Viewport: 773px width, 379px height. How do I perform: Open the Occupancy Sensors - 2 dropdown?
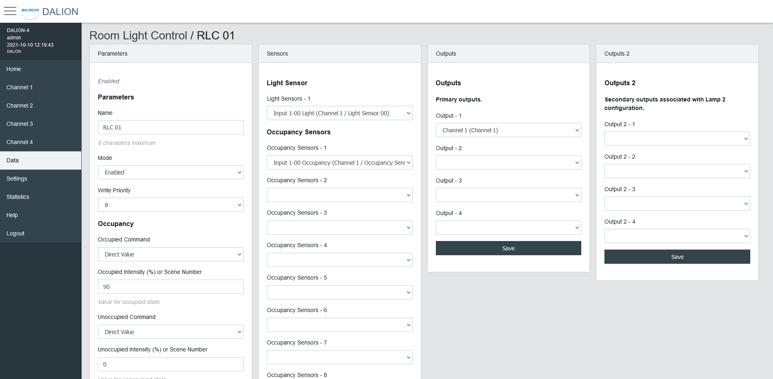(339, 195)
